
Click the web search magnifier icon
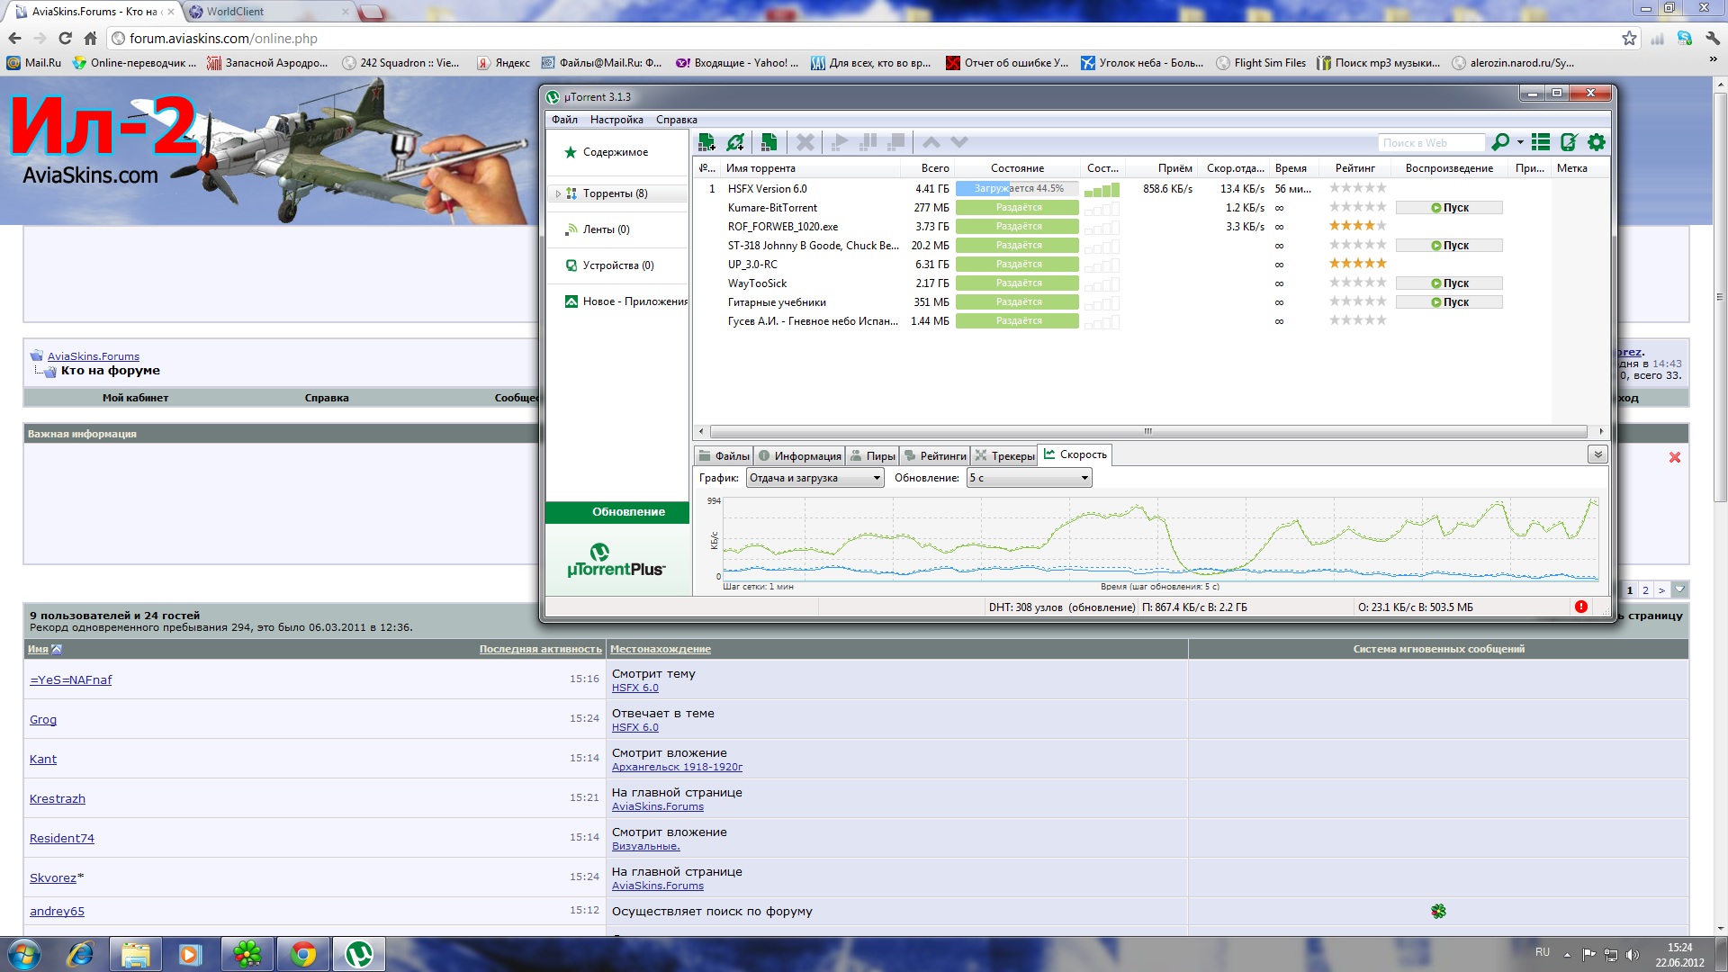coord(1500,142)
